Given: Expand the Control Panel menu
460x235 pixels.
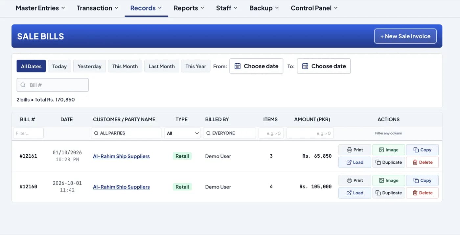Looking at the screenshot, I should tap(314, 8).
